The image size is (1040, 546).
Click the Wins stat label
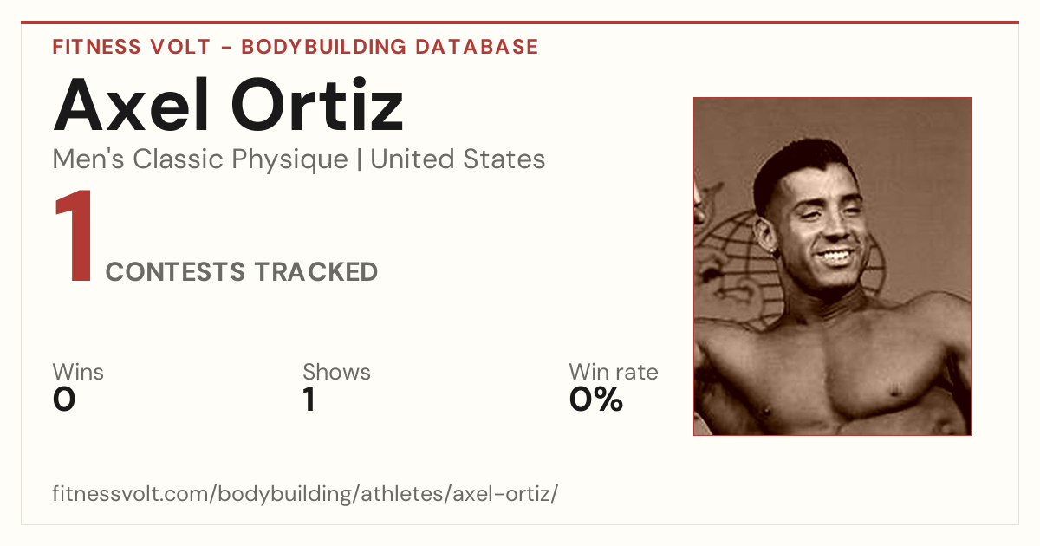(x=78, y=372)
